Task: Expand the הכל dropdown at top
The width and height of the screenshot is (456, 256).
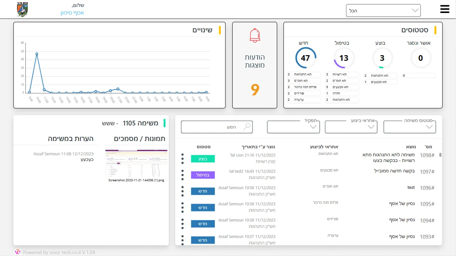Action: pyautogui.click(x=383, y=10)
